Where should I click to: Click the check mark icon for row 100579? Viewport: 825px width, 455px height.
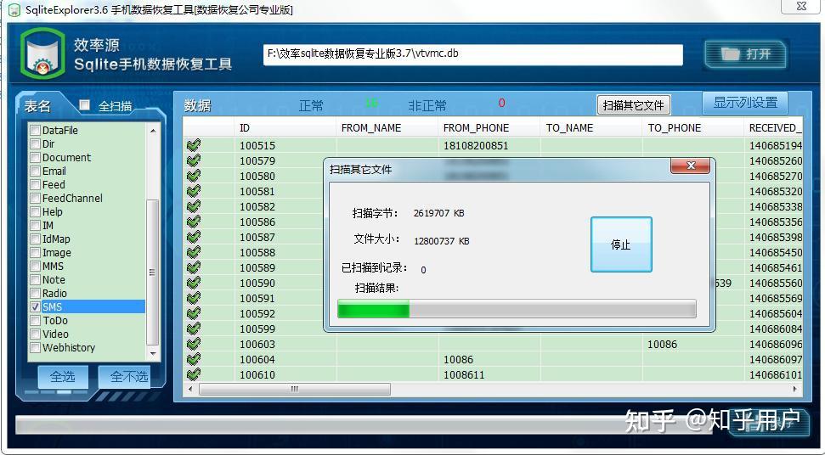tap(194, 160)
